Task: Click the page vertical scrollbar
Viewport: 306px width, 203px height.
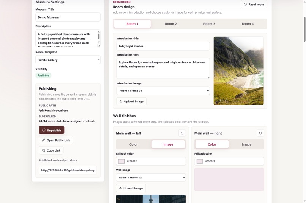Action: click(x=304, y=29)
